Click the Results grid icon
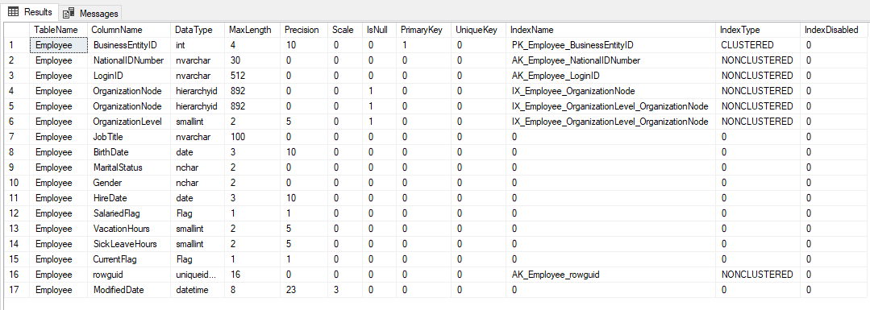The image size is (870, 310). click(x=14, y=11)
